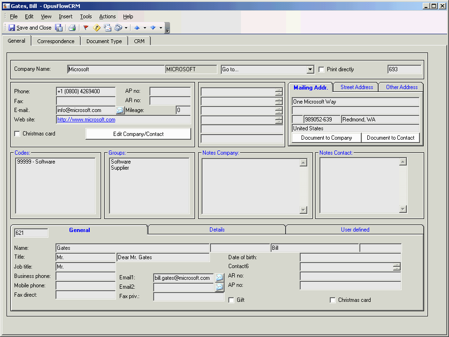The width and height of the screenshot is (449, 337).
Task: Open the dropdown beside the blue up arrow
Action: [145, 28]
